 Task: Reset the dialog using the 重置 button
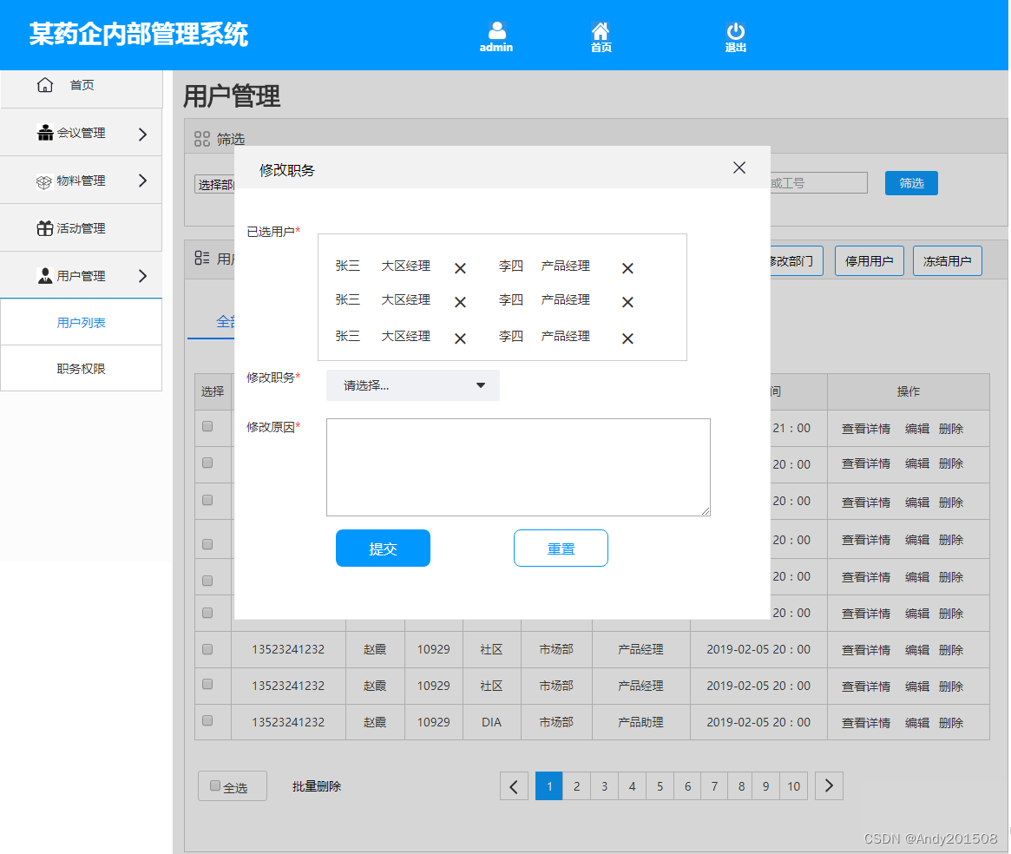click(561, 548)
